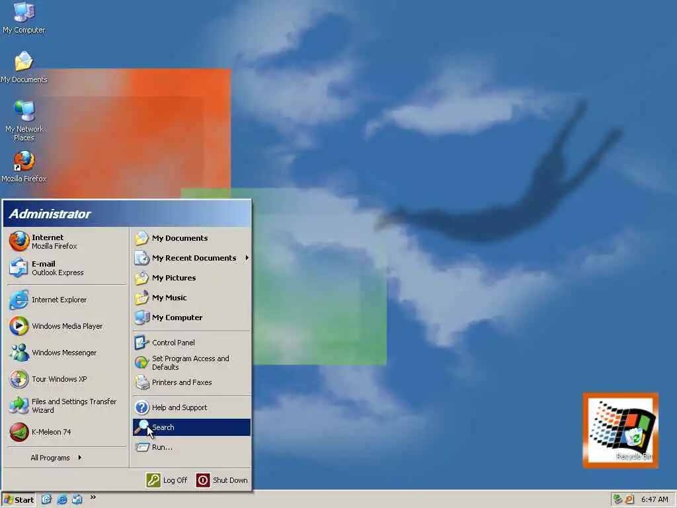Screen dimensions: 677x508
Task: Click the Start button on taskbar
Action: point(19,500)
